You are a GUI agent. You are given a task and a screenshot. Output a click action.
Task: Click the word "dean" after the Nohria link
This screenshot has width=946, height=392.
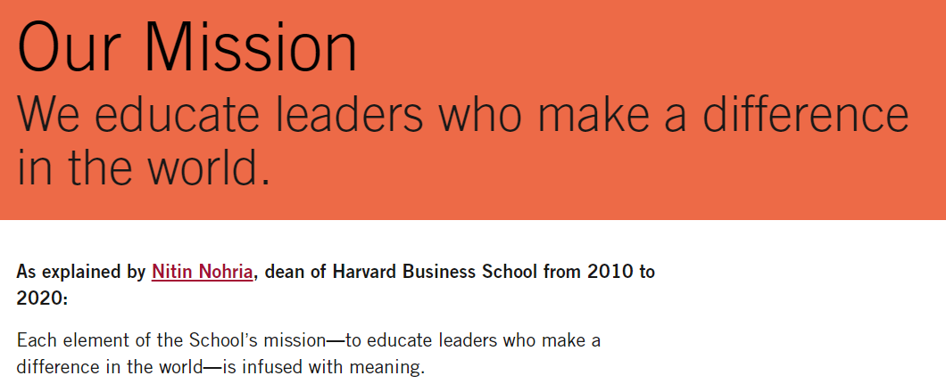tap(284, 272)
